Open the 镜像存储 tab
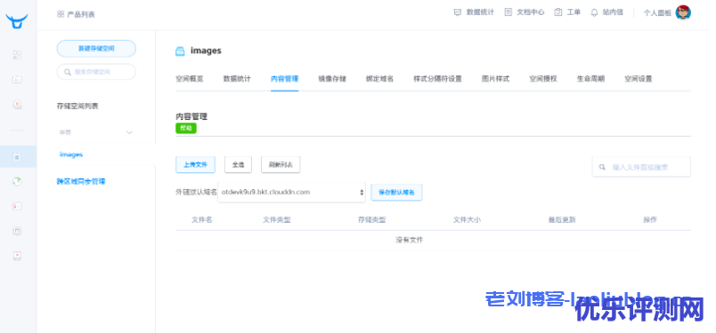Viewport: 716px width, 333px height. pos(332,79)
